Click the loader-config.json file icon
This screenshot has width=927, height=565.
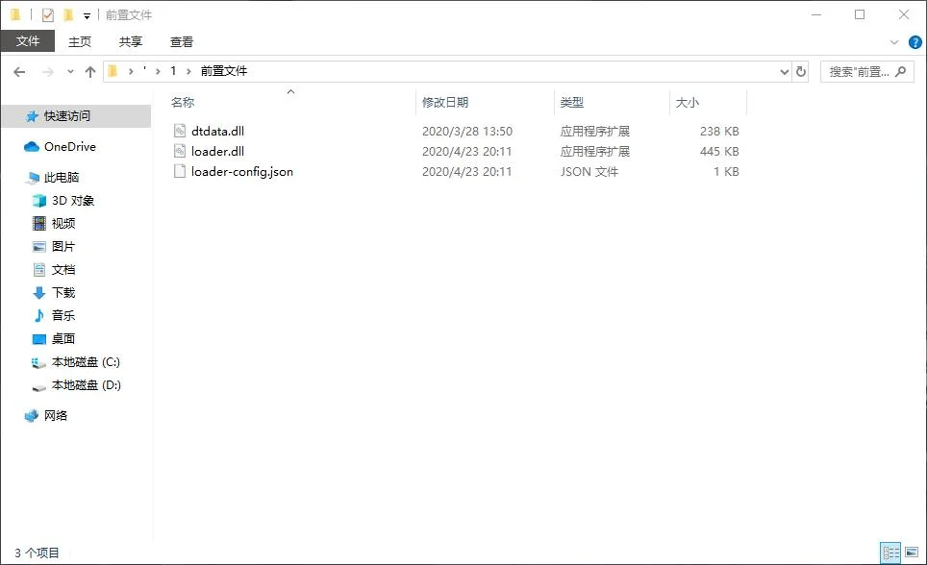[x=179, y=171]
